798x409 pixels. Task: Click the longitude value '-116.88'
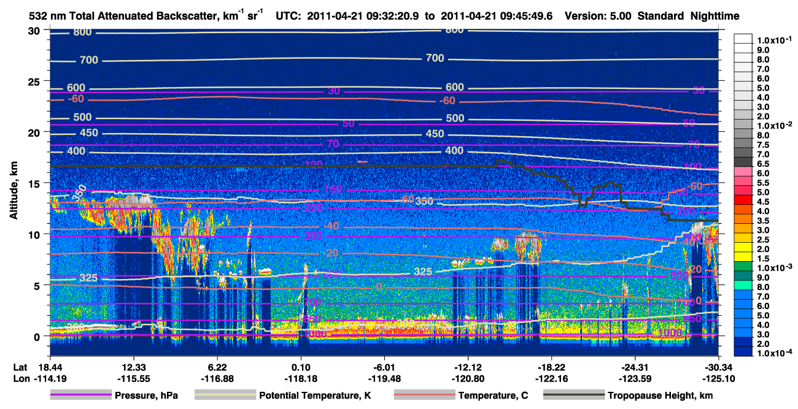(x=217, y=378)
